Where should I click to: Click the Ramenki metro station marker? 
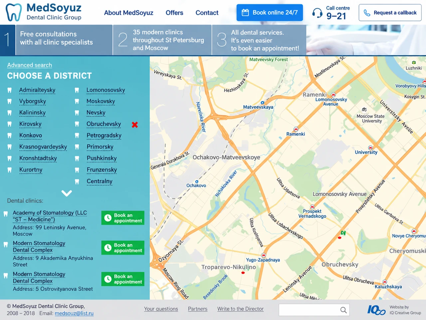(296, 129)
